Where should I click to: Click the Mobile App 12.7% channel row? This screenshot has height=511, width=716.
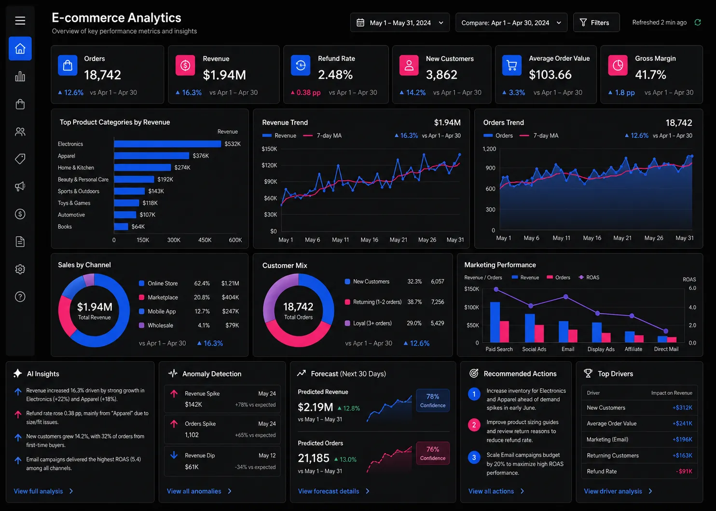[189, 311]
